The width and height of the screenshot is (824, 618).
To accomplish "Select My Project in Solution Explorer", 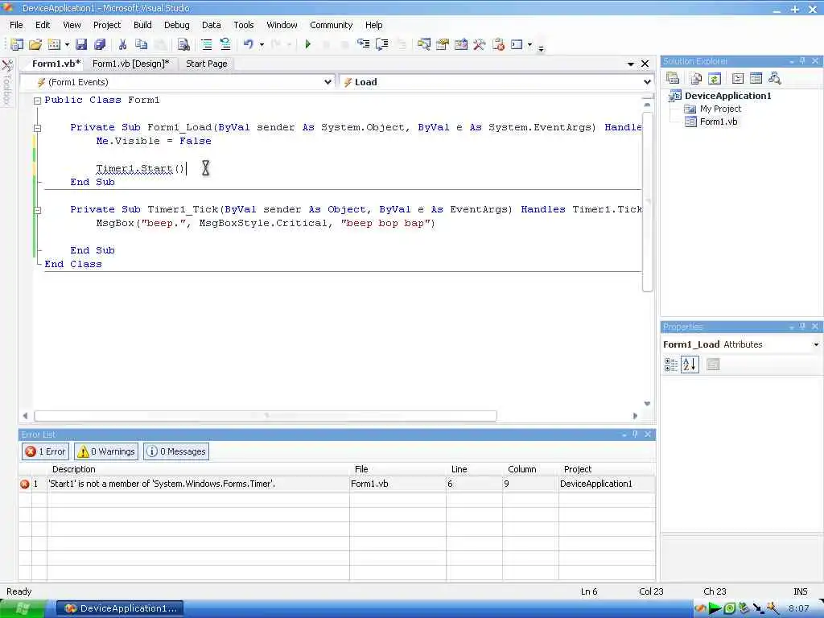I will (x=720, y=109).
